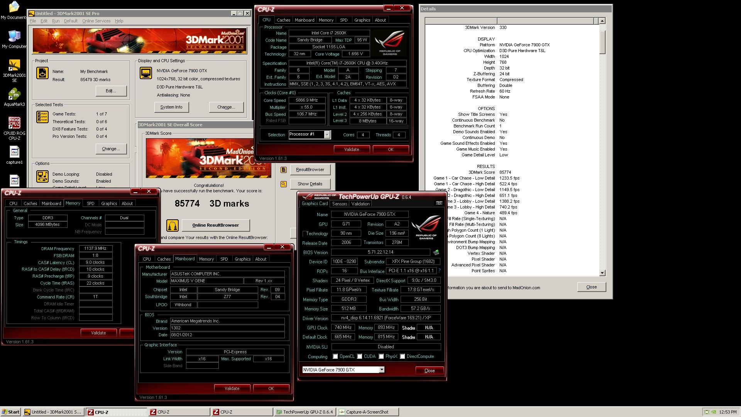Switch to TechPowerUp GPU-Z in the taskbar
Image resolution: width=741 pixels, height=417 pixels.
(x=305, y=412)
